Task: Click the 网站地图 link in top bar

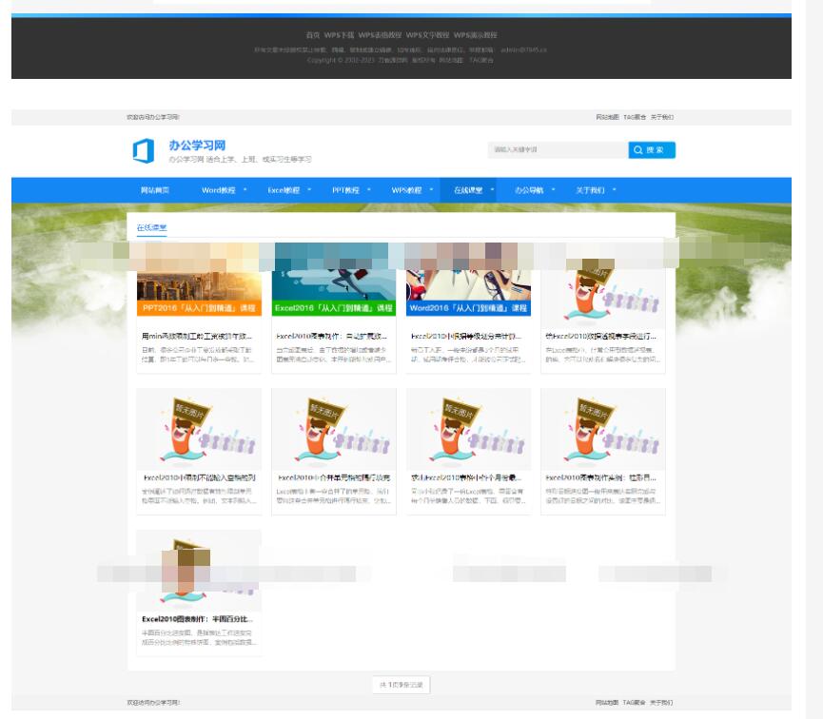Action: tap(607, 117)
